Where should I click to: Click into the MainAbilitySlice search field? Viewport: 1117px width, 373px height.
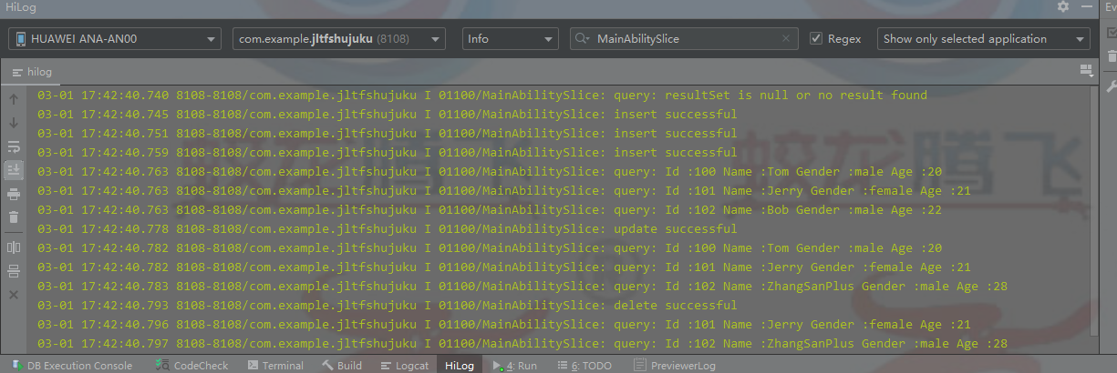coord(684,39)
